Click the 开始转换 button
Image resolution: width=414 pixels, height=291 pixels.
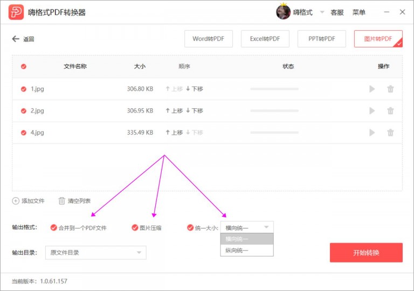pos(366,253)
